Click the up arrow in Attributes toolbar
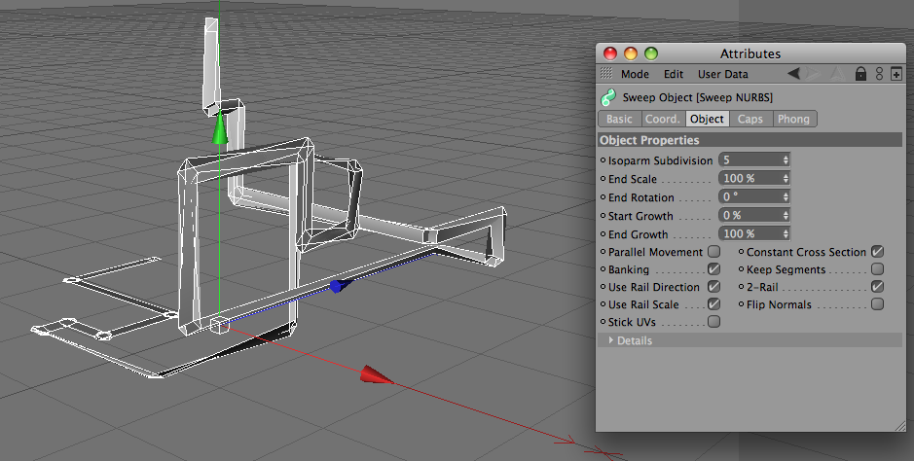914x461 pixels. (837, 73)
